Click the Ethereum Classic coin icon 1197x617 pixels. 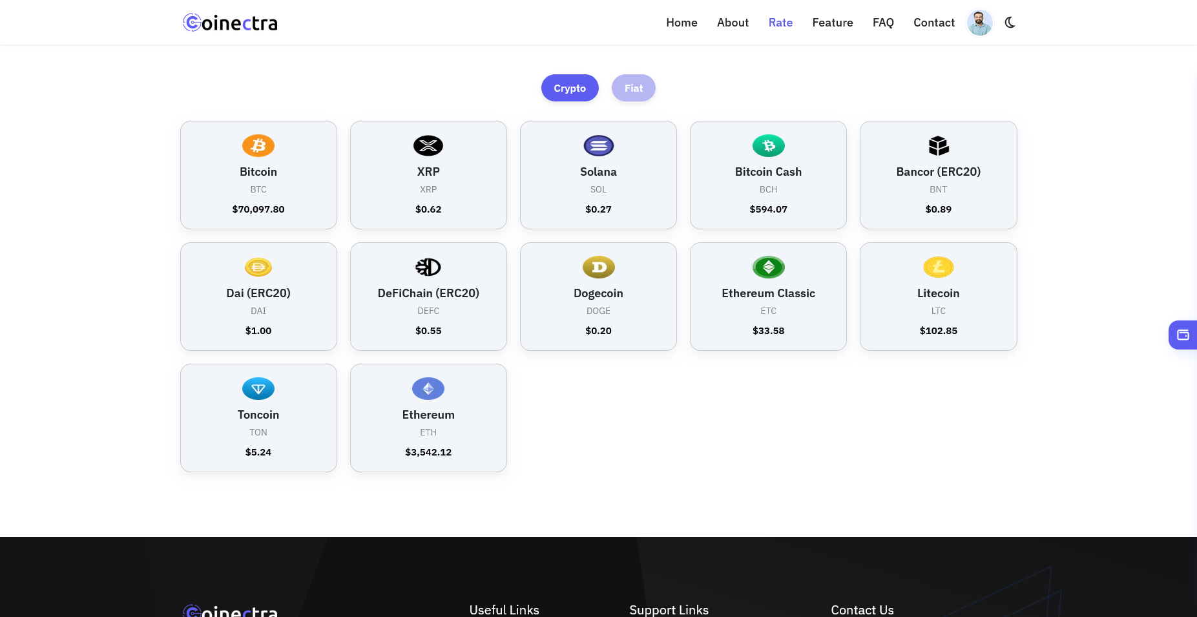pyautogui.click(x=769, y=267)
